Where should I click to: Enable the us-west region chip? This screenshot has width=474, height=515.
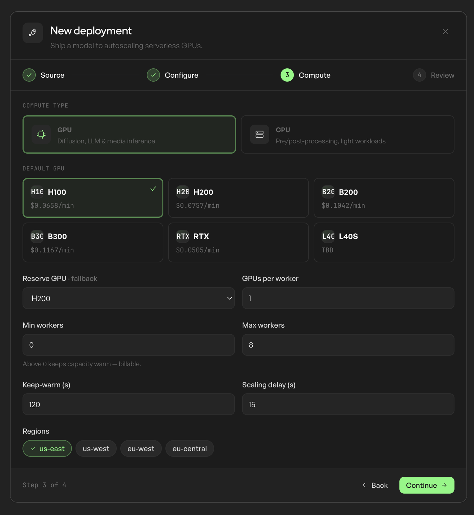click(96, 448)
